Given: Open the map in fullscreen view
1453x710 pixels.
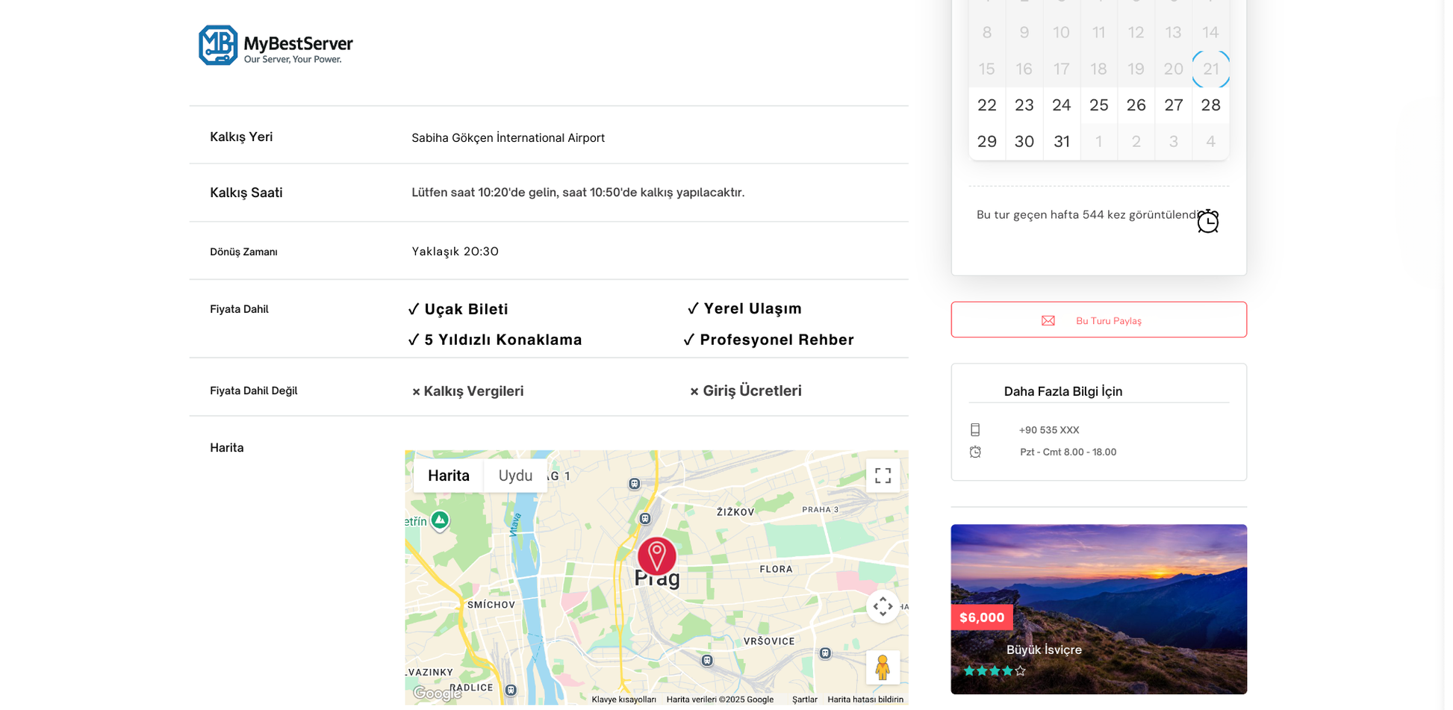Looking at the screenshot, I should coord(883,476).
